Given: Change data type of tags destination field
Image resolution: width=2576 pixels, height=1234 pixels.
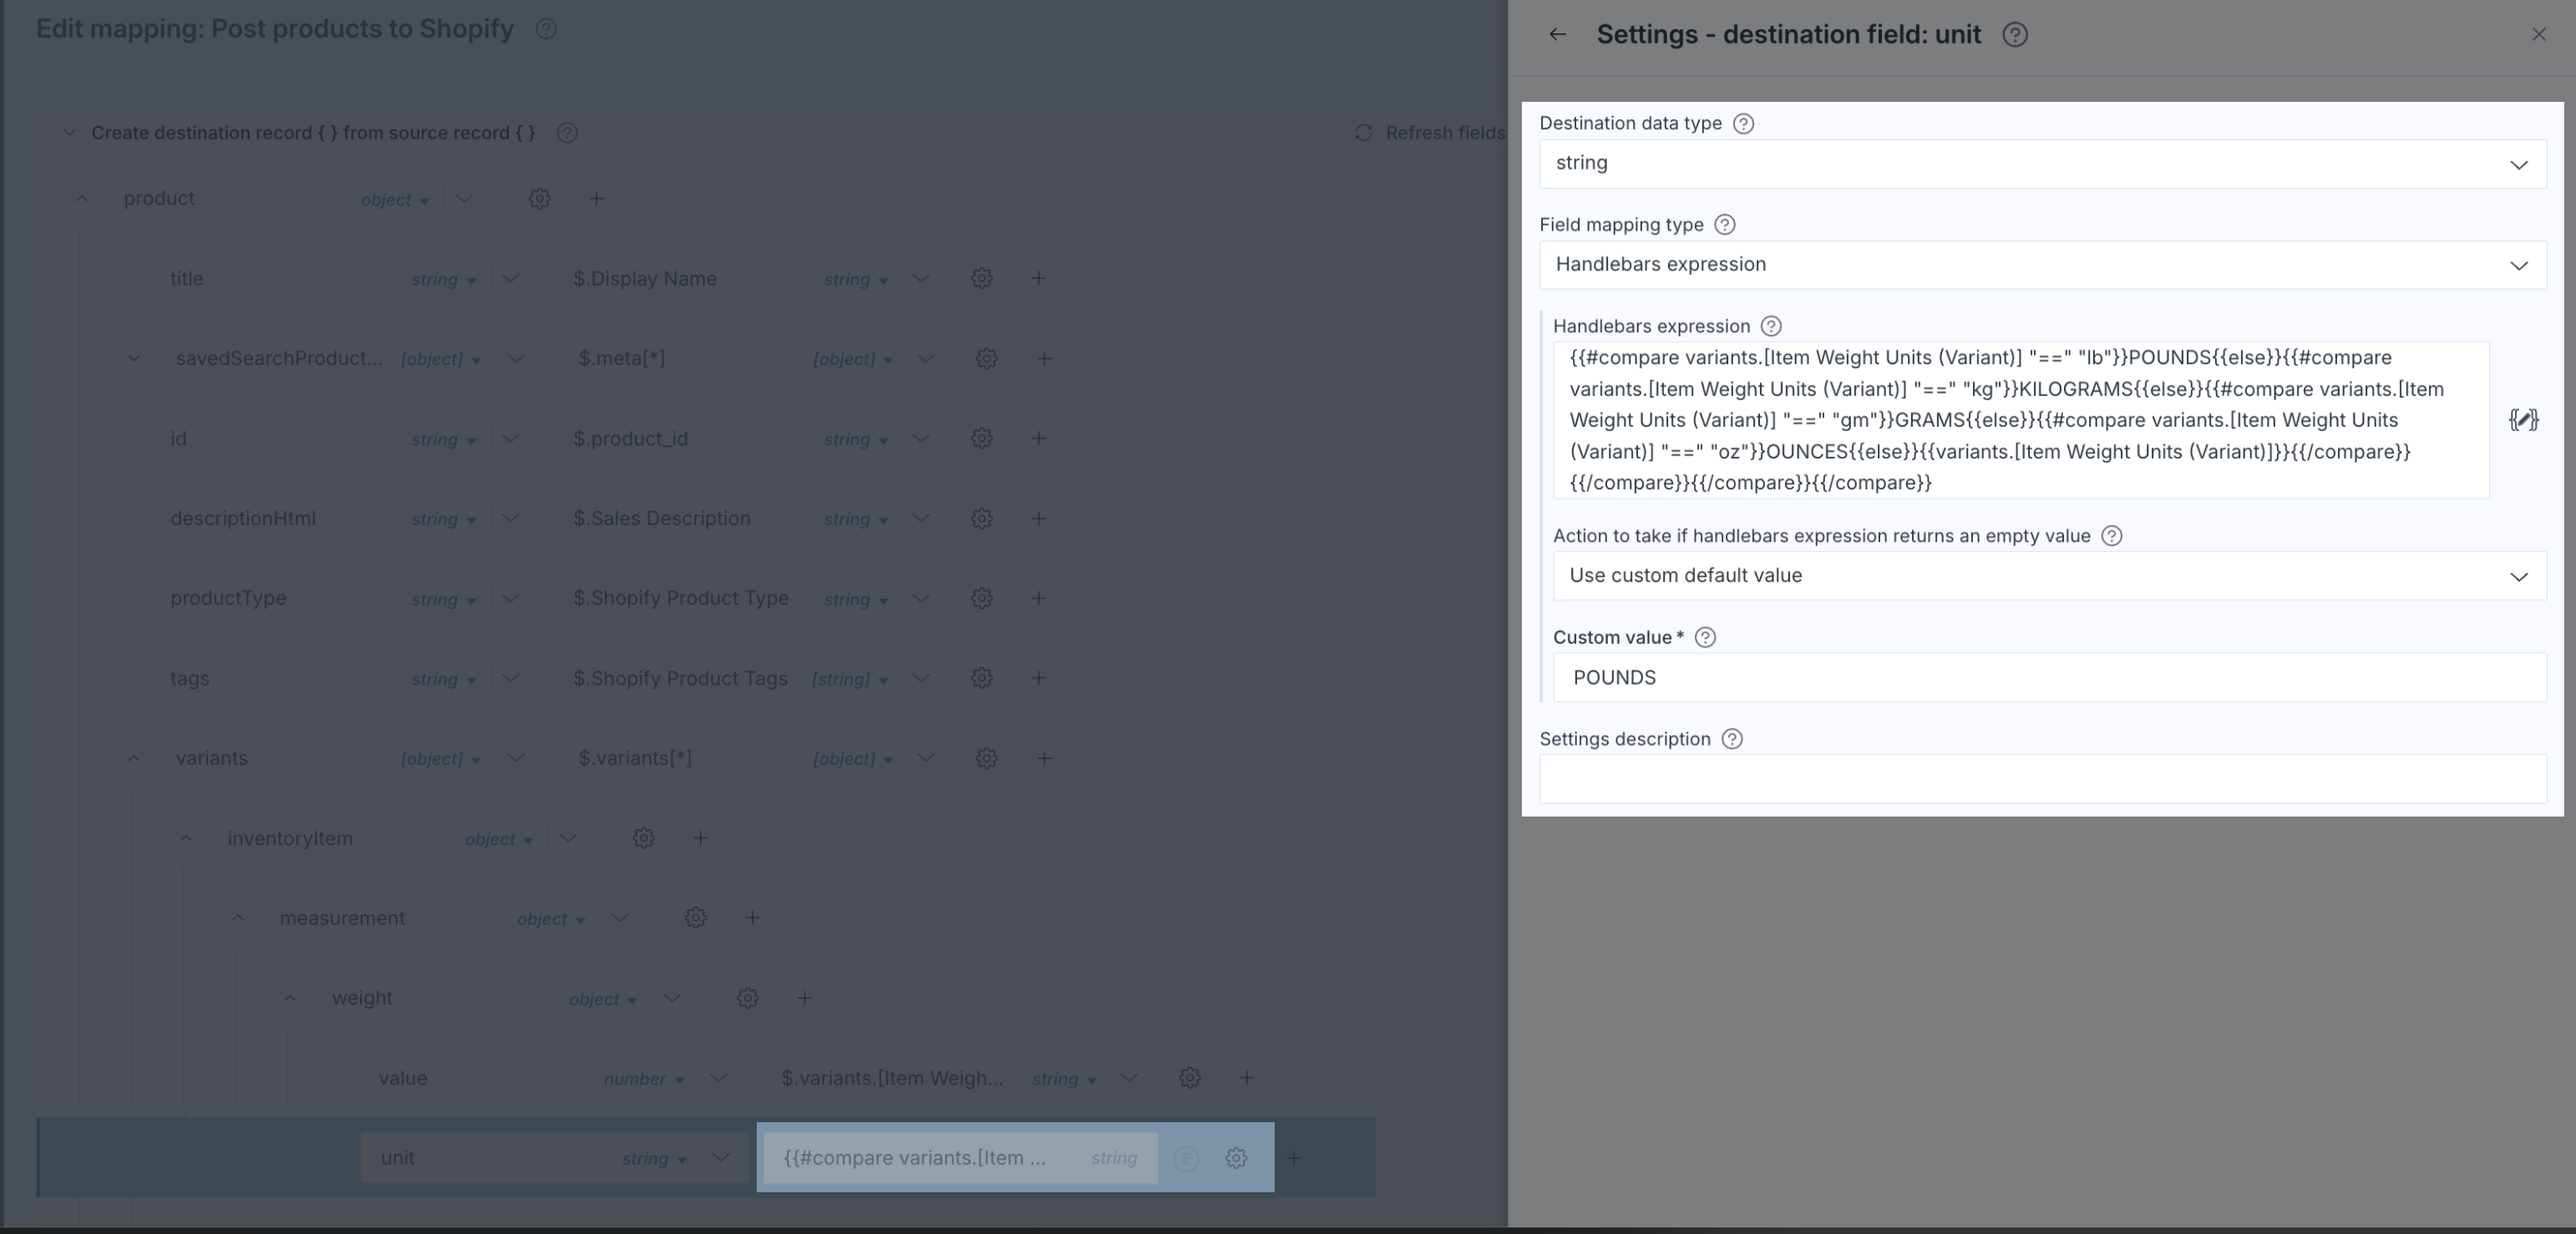Looking at the screenshot, I should (x=444, y=680).
